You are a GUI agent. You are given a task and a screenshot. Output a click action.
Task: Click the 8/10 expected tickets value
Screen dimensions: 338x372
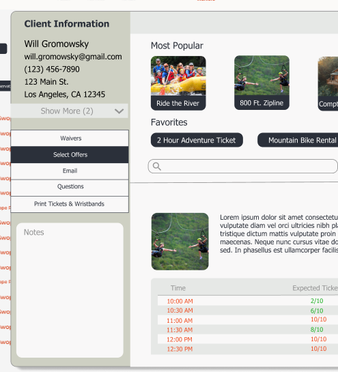[317, 330]
